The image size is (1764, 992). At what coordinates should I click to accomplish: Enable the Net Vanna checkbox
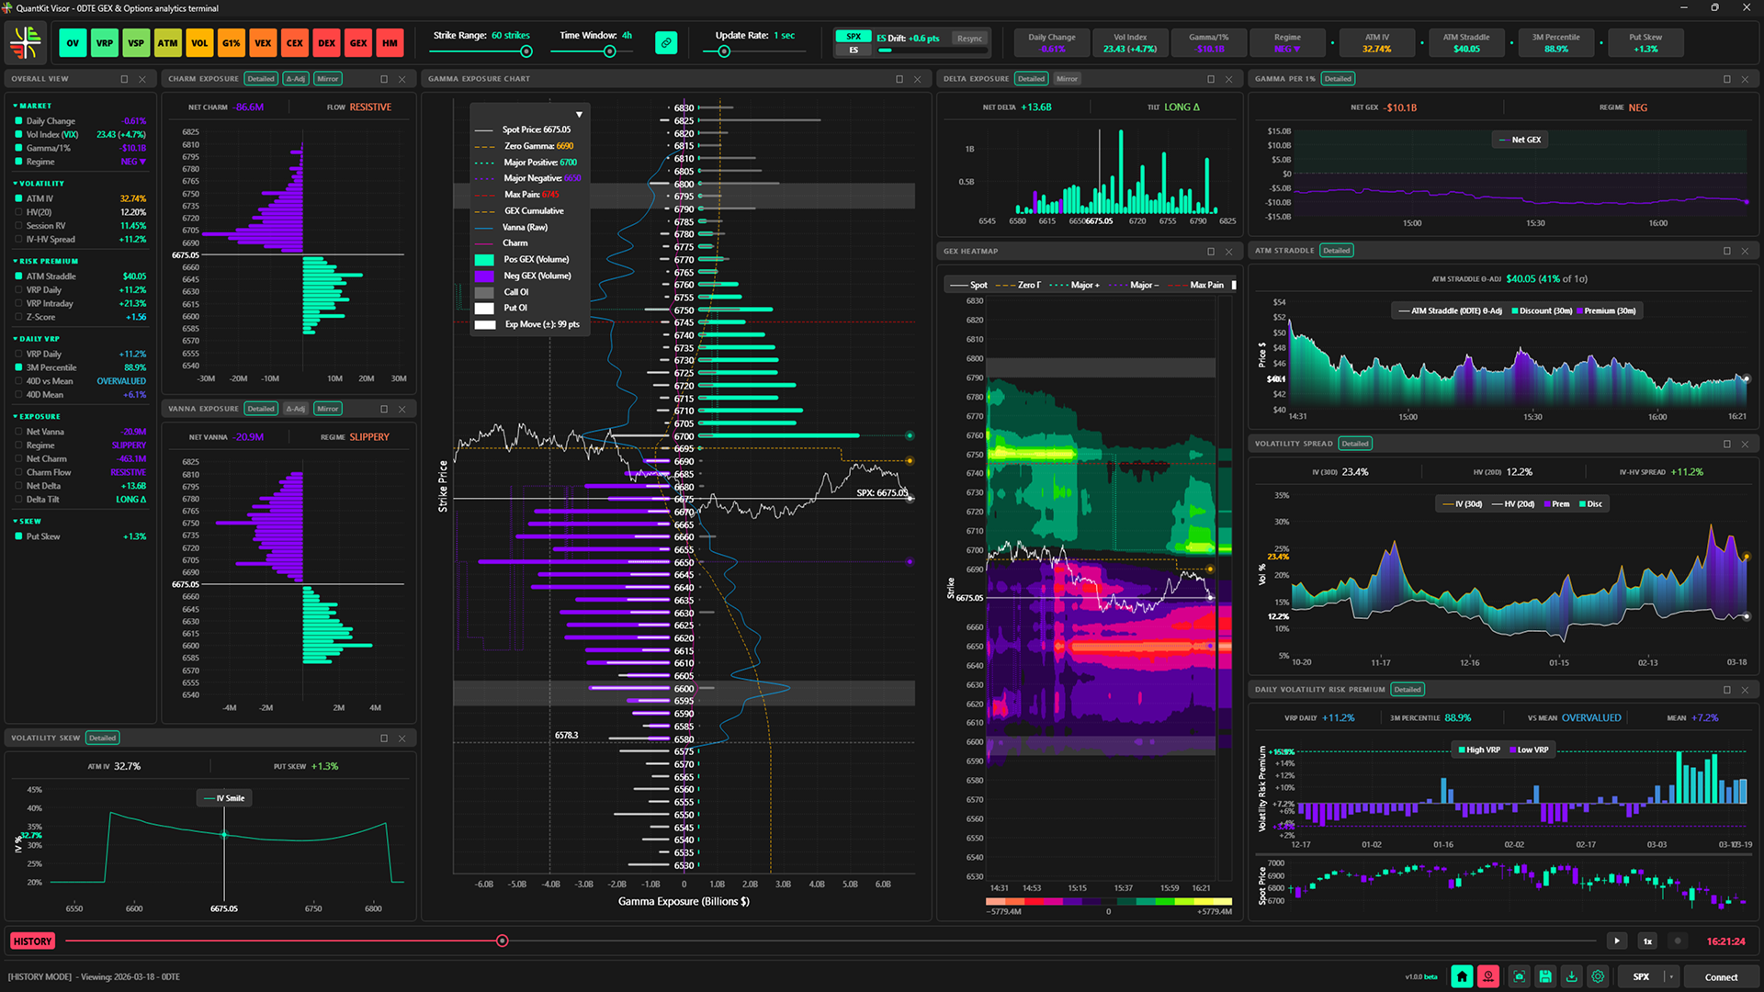point(18,432)
